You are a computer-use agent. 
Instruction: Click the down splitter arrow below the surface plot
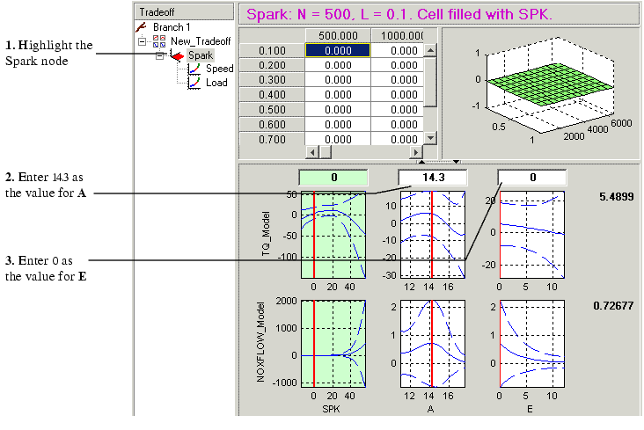point(456,162)
